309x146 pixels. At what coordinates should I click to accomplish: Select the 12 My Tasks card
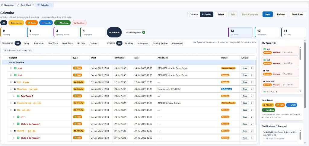pos(241,32)
